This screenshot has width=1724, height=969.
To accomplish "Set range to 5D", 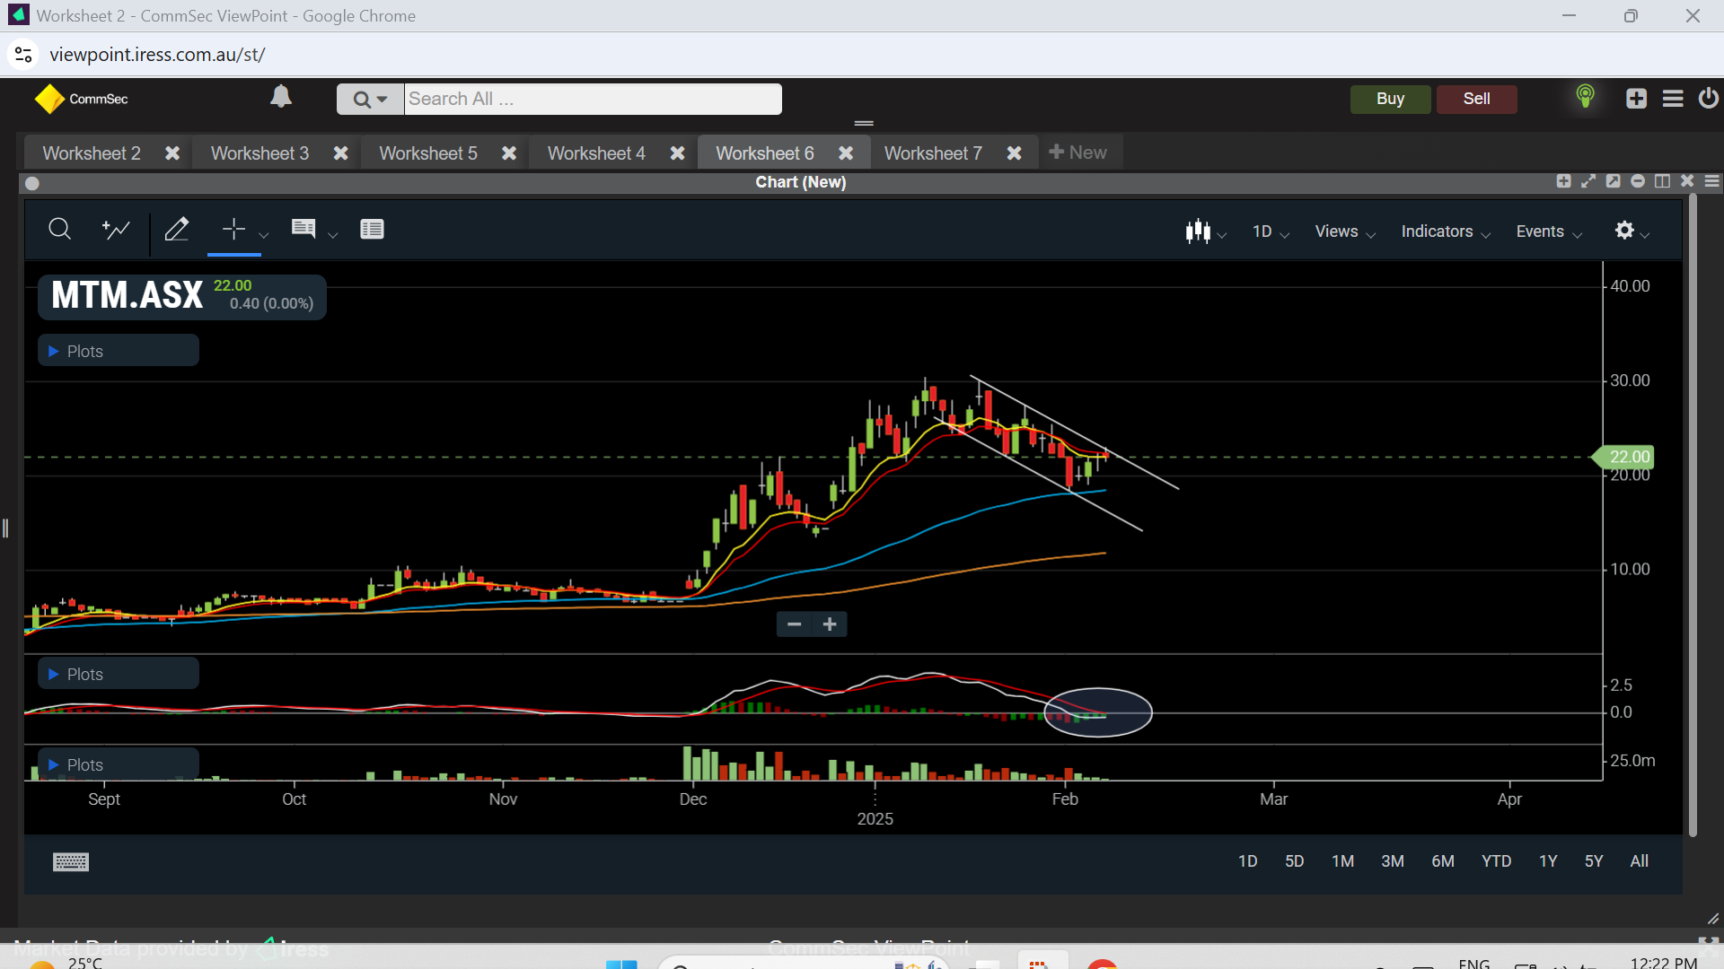I will 1294,861.
